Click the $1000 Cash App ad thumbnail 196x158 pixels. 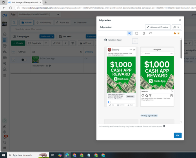pyautogui.click(x=35, y=60)
